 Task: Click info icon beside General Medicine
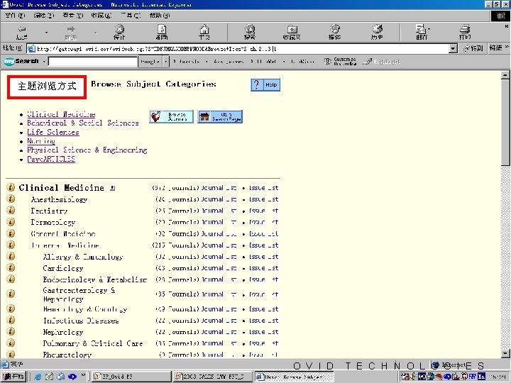11,233
